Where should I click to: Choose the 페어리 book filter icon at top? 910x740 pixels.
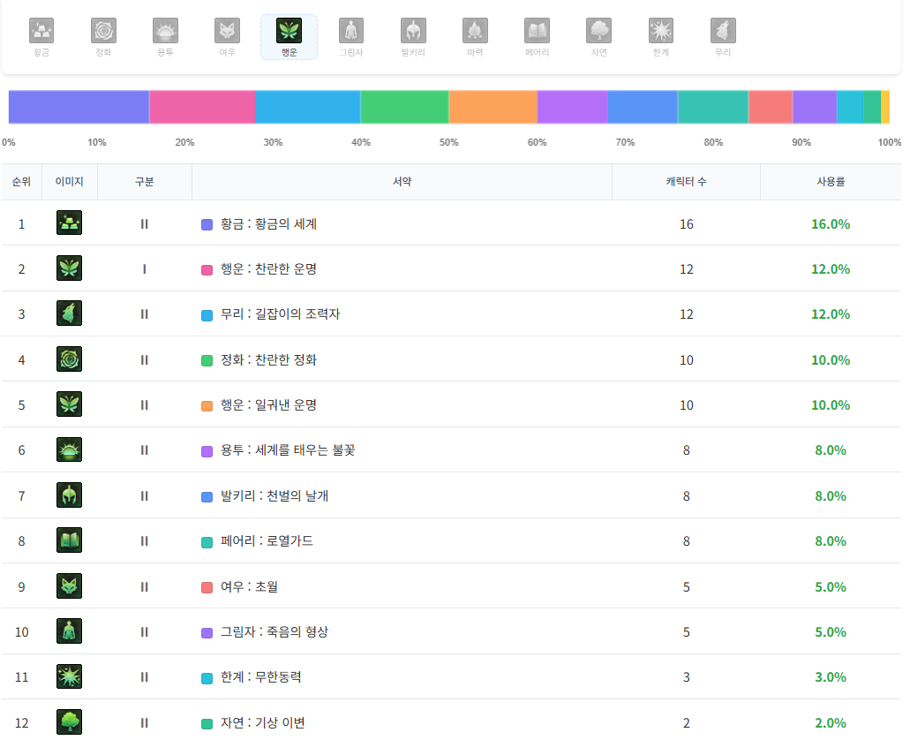pyautogui.click(x=537, y=31)
